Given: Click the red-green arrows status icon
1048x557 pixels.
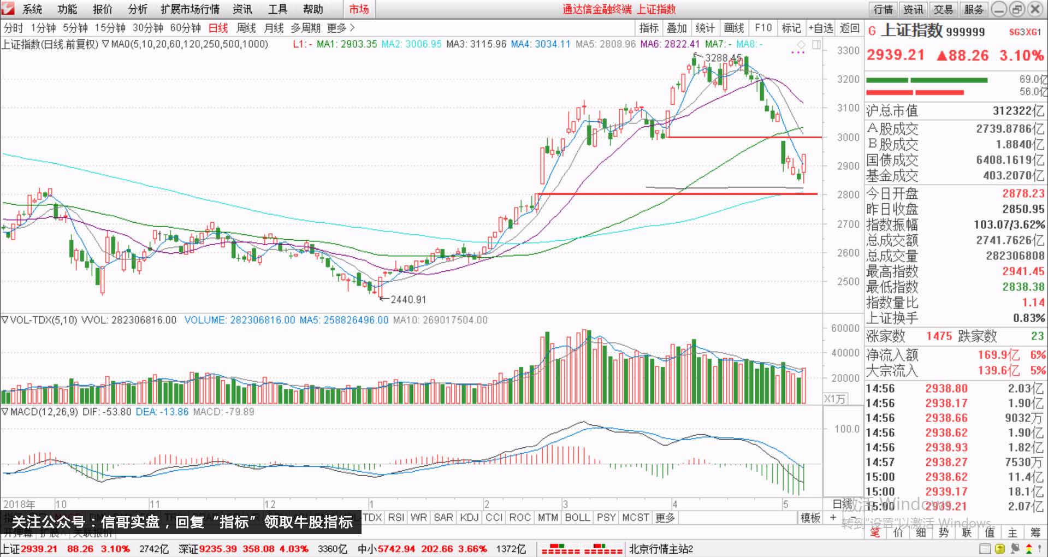Looking at the screenshot, I should tap(1028, 549).
